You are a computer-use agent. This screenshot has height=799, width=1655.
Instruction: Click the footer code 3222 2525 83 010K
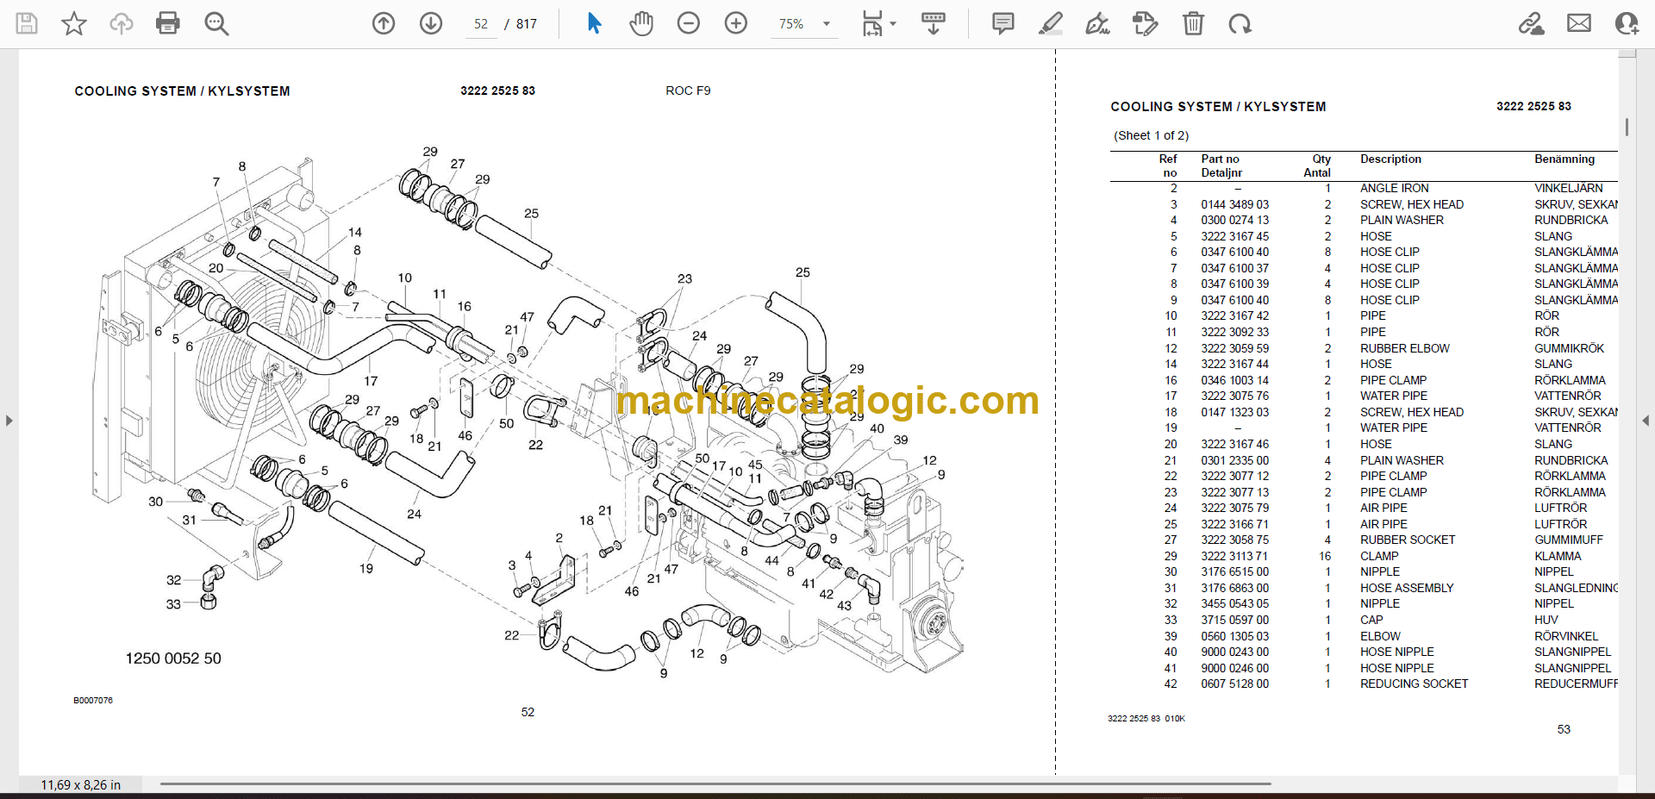[1146, 718]
